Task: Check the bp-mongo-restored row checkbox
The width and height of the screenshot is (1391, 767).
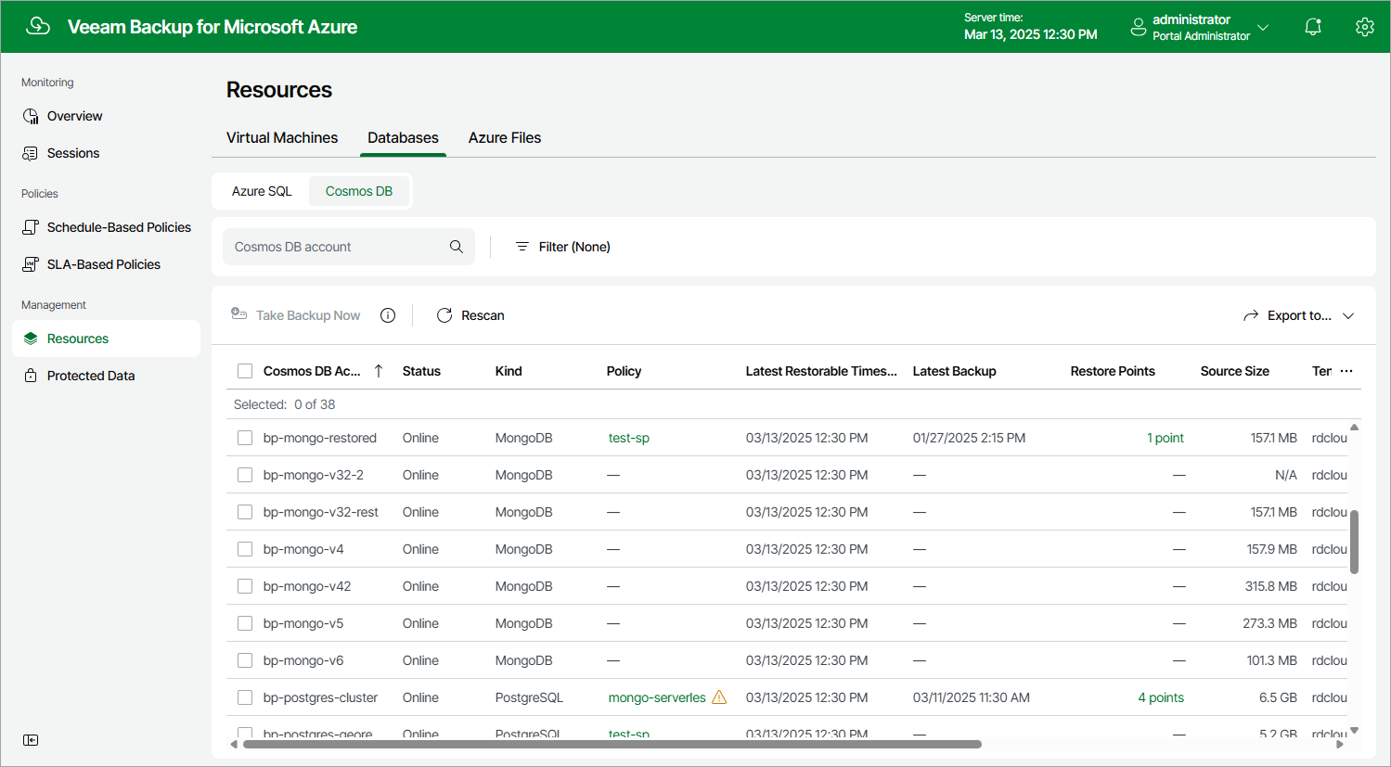Action: point(245,438)
